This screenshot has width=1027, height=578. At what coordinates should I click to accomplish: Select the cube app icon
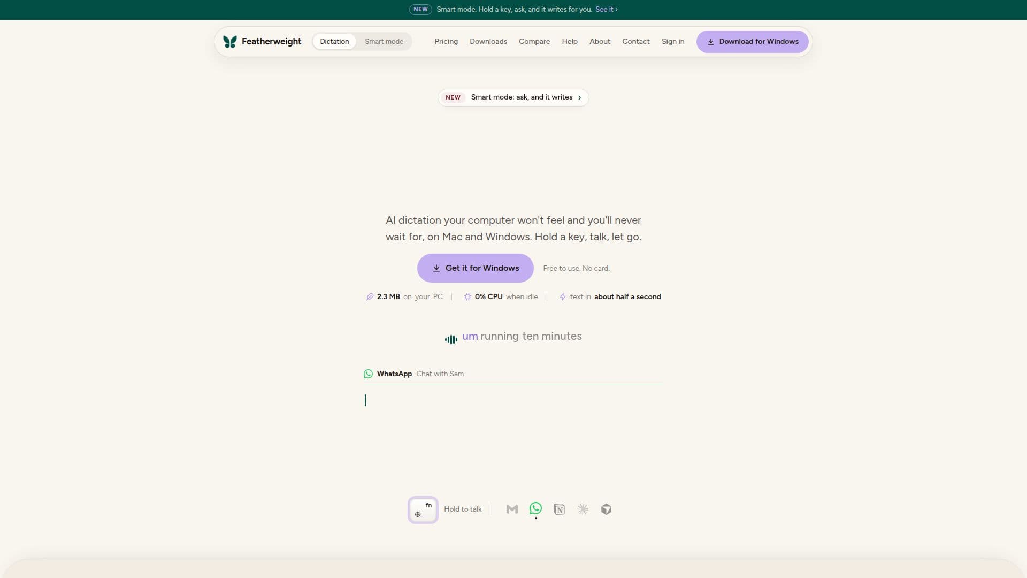(606, 509)
